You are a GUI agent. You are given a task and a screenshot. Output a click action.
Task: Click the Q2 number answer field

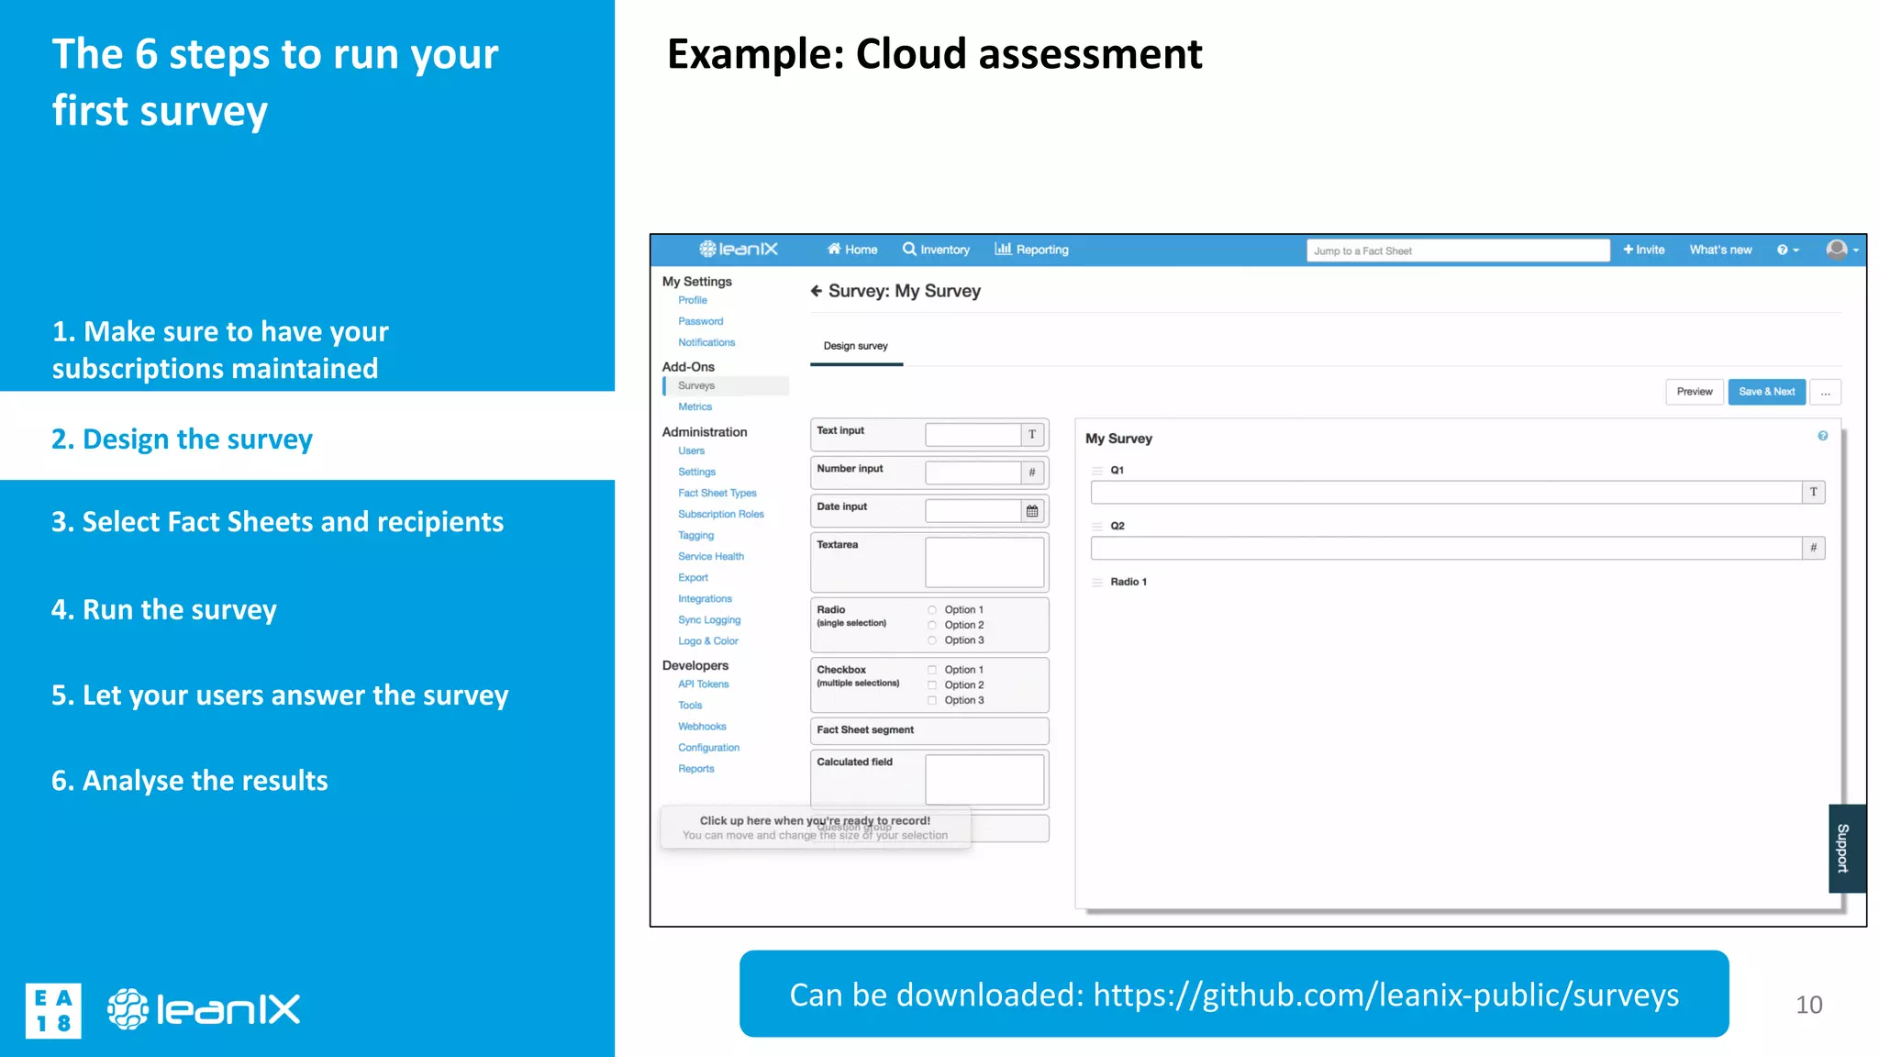tap(1446, 548)
